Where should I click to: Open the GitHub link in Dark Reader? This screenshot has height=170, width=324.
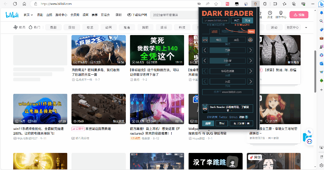point(233,117)
